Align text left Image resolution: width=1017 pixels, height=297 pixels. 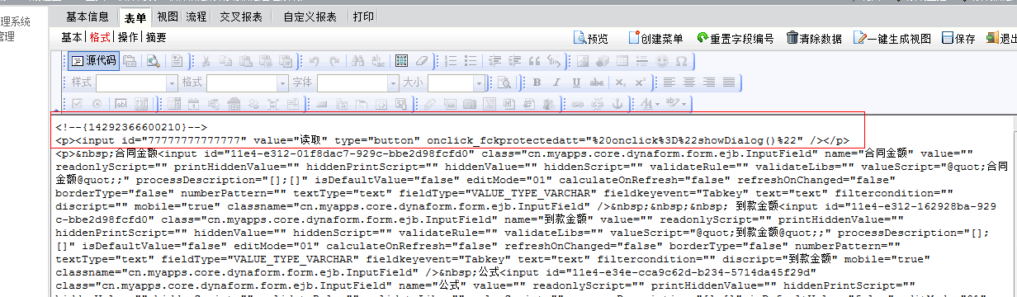click(669, 82)
